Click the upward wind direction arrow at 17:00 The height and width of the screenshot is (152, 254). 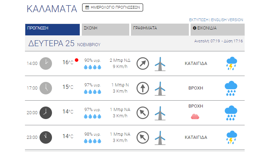(142, 88)
